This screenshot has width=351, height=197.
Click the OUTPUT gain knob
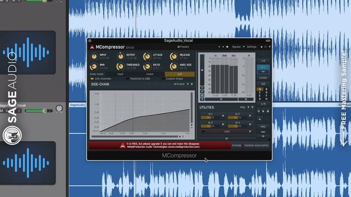point(121,56)
